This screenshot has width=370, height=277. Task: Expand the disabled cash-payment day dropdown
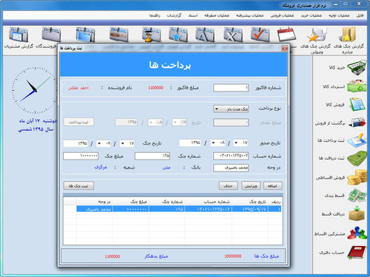175,123
